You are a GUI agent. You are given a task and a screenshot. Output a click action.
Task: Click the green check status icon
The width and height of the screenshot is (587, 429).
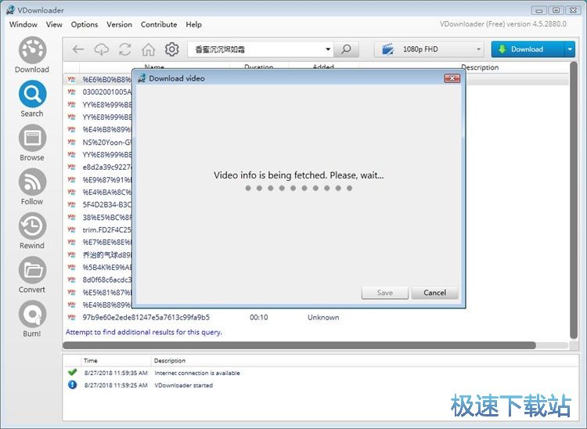click(x=72, y=372)
